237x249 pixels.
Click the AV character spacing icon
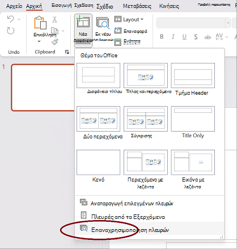pyautogui.click(x=219, y=36)
